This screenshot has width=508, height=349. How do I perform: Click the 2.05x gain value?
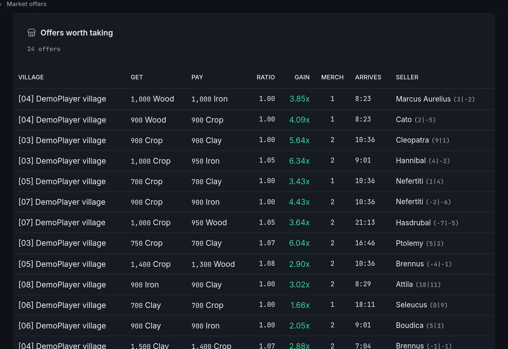pyautogui.click(x=299, y=326)
